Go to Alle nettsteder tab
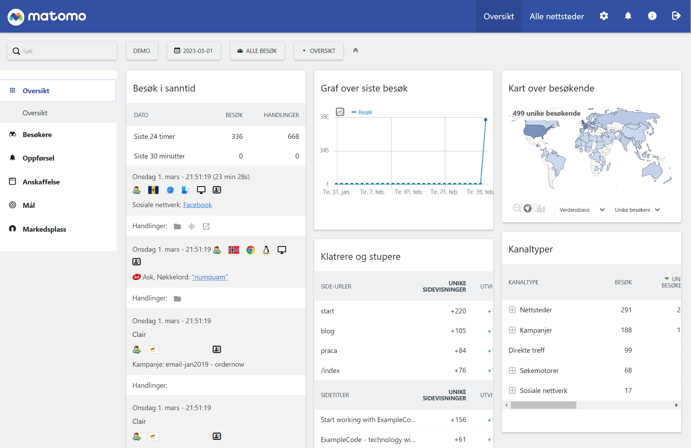This screenshot has height=448, width=691. (x=556, y=16)
